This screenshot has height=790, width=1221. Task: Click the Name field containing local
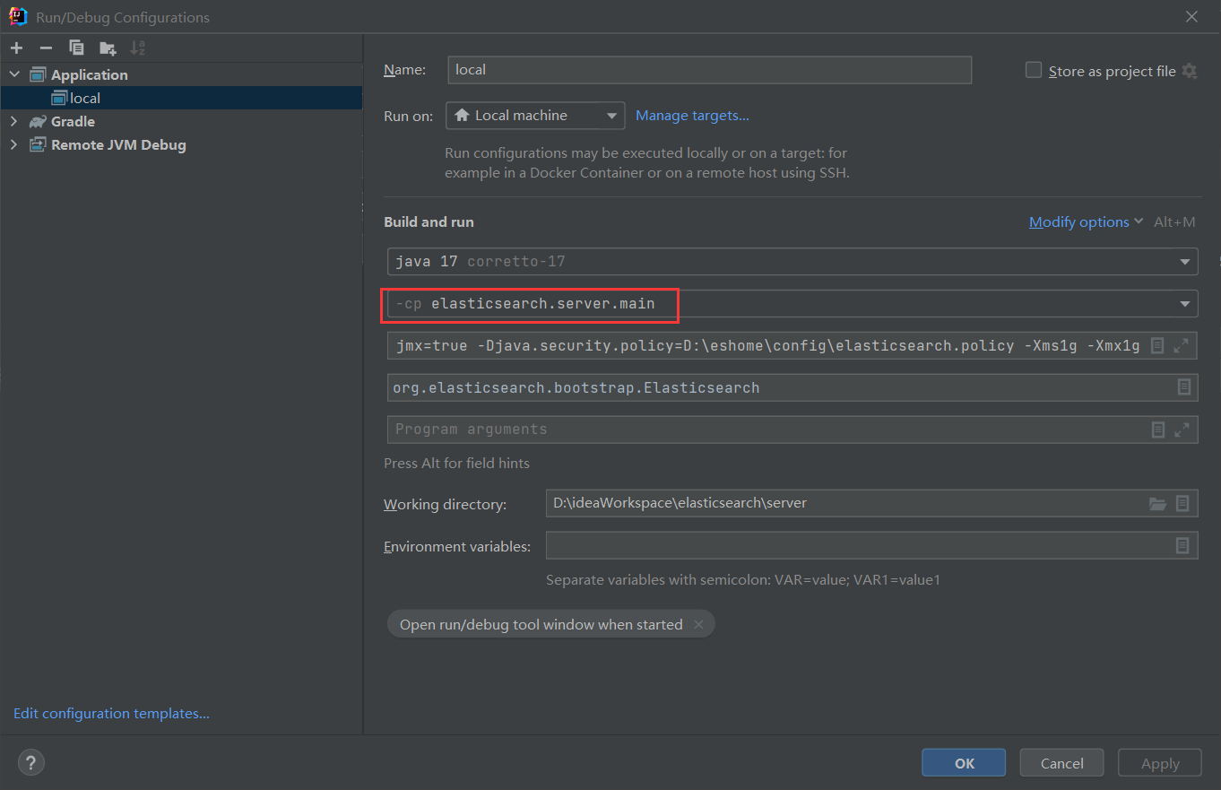pyautogui.click(x=710, y=70)
